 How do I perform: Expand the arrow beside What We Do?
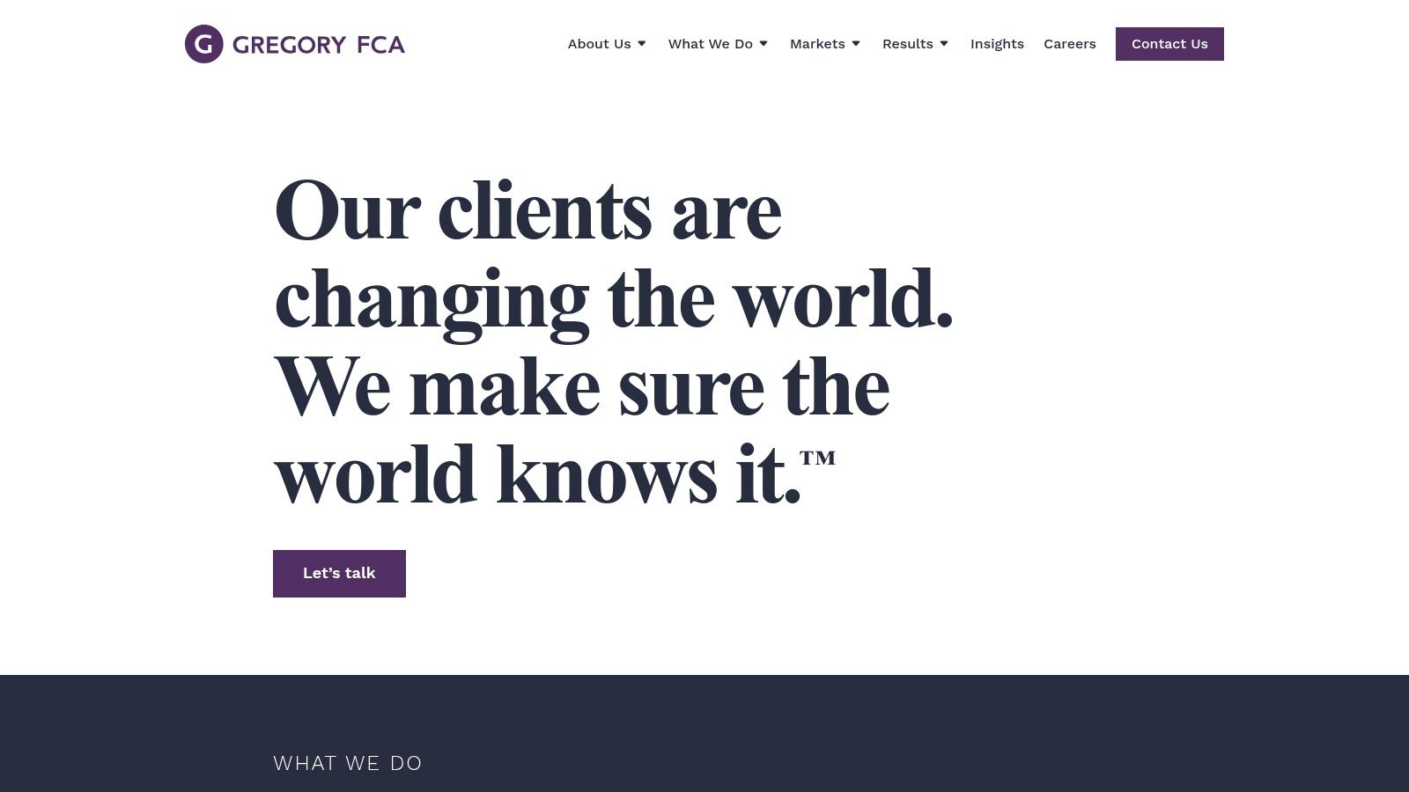click(764, 44)
